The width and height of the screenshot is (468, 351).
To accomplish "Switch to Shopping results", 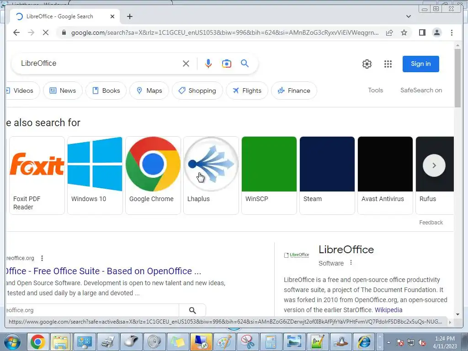I will click(197, 90).
